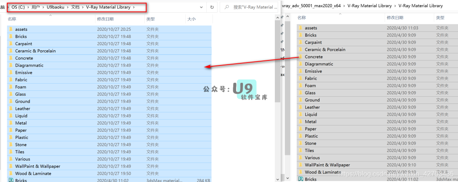Select Tiles in left window

tap(20, 152)
